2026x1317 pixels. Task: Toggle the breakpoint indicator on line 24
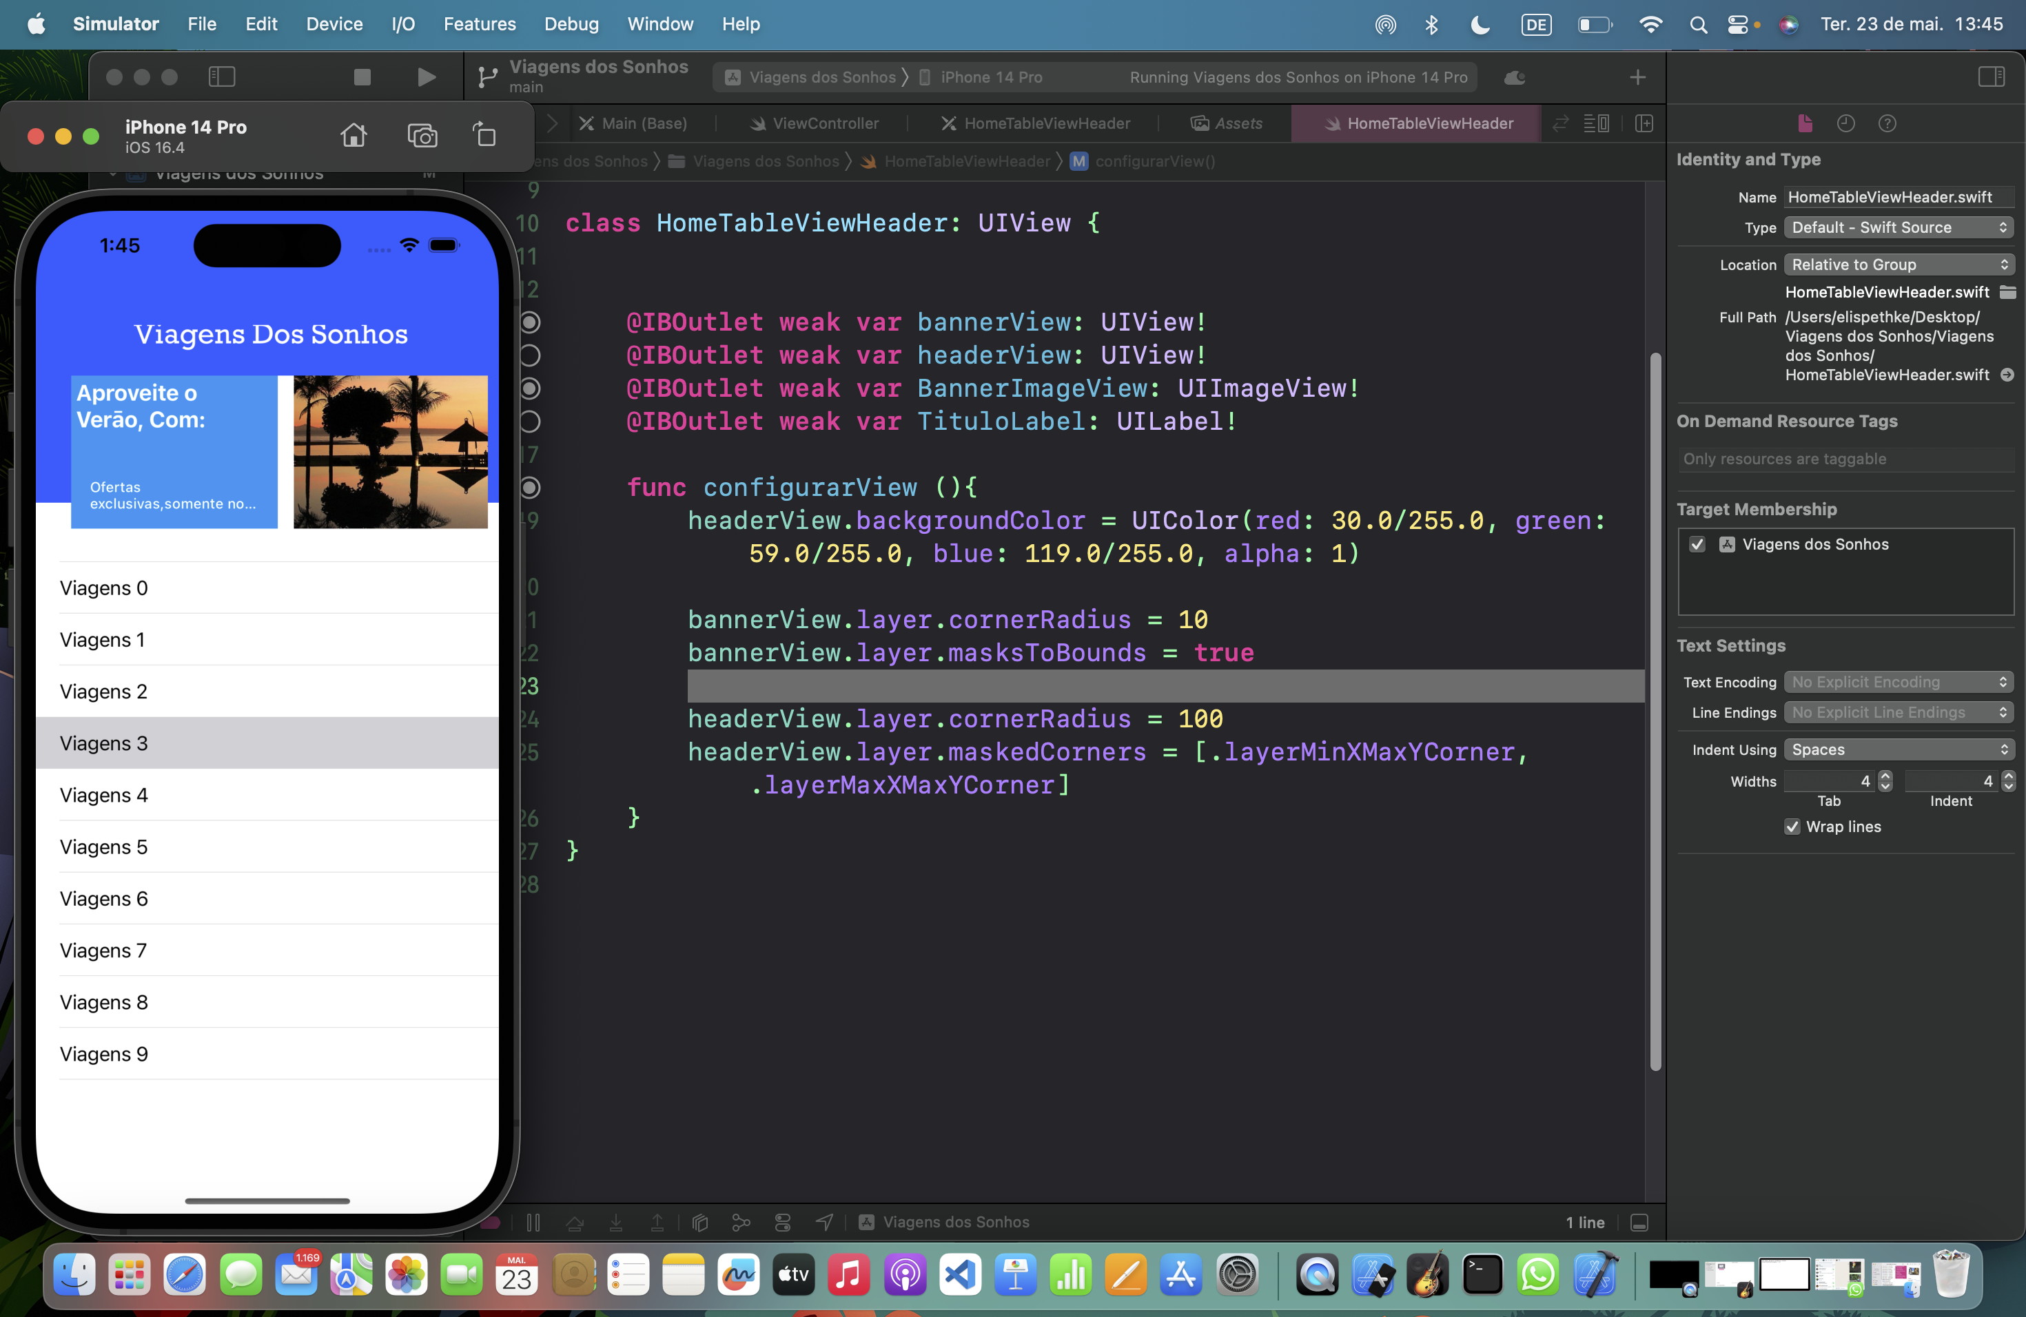tap(535, 718)
